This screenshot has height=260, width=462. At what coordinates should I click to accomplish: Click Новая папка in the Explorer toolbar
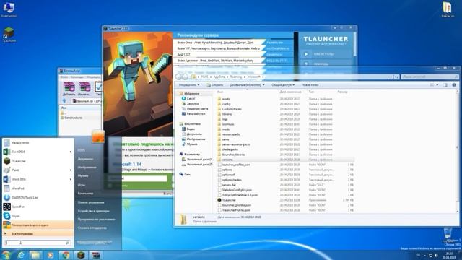coord(310,85)
